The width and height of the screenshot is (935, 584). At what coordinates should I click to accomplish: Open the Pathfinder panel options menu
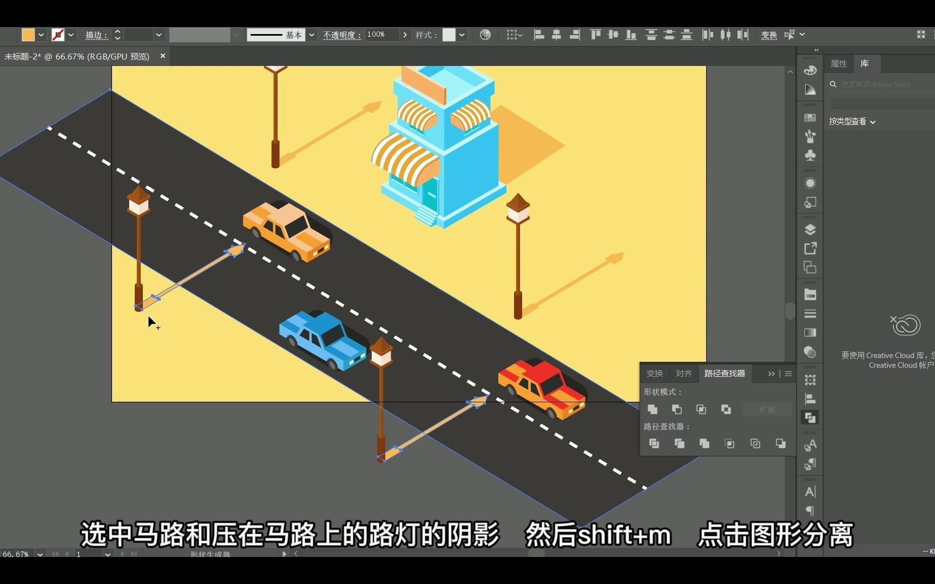pyautogui.click(x=788, y=374)
